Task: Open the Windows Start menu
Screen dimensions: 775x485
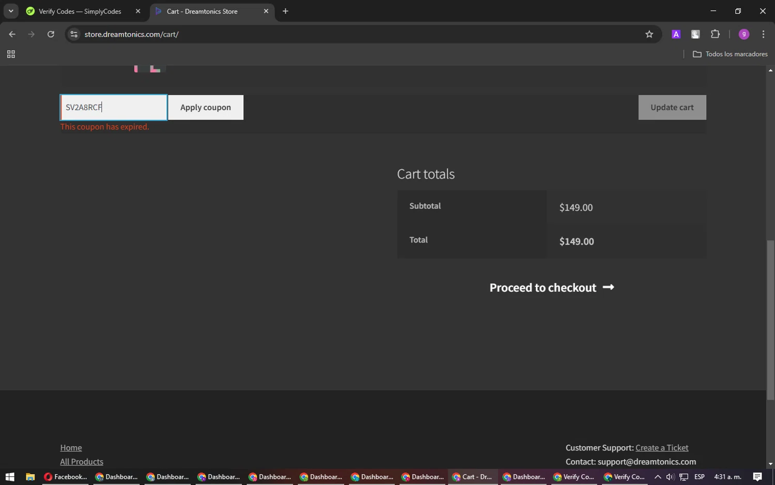Action: click(10, 477)
